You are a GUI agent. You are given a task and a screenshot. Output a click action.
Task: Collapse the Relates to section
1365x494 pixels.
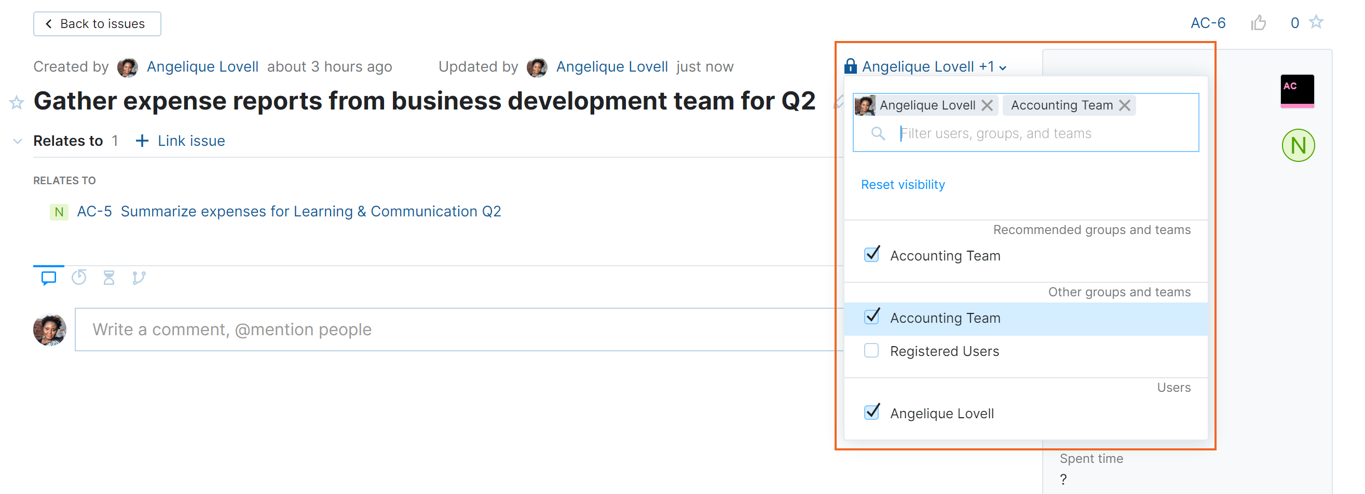pyautogui.click(x=17, y=141)
